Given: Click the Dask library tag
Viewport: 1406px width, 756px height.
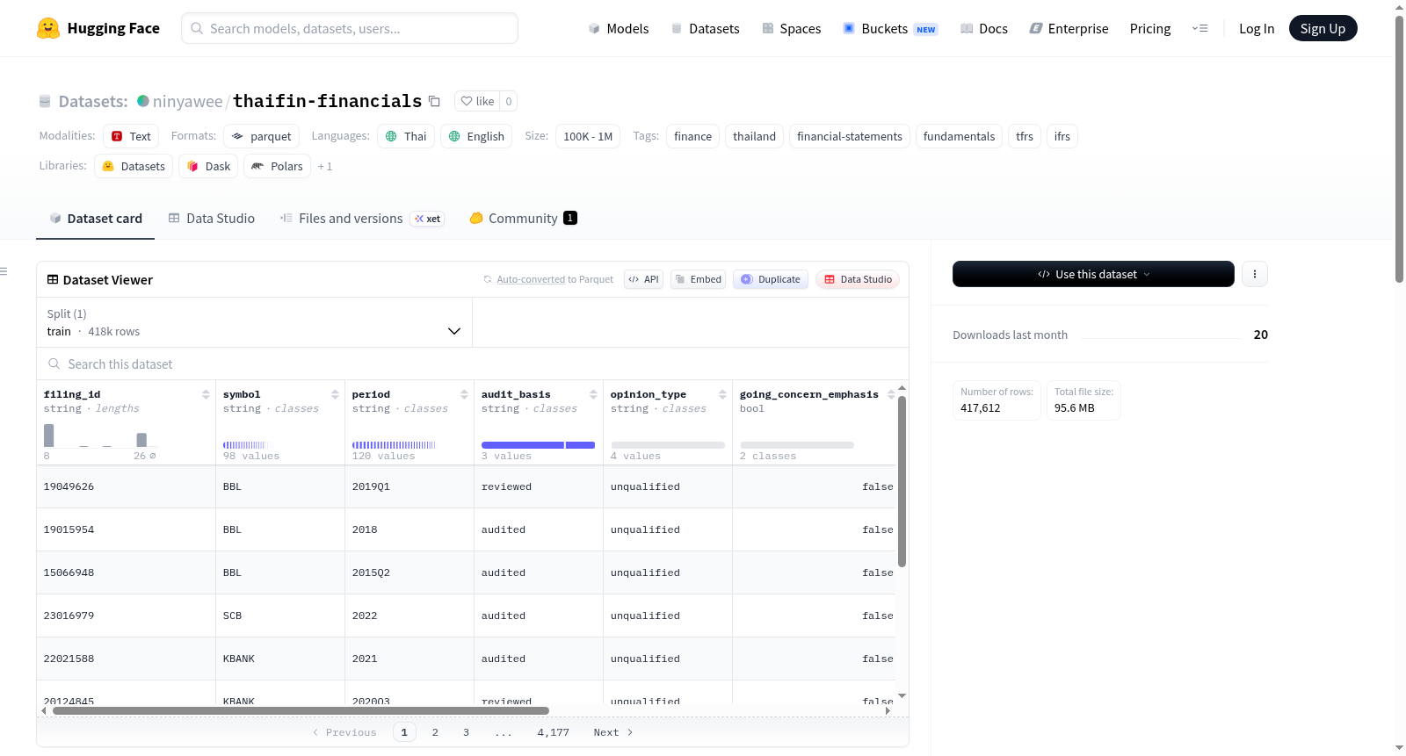Looking at the screenshot, I should [208, 166].
